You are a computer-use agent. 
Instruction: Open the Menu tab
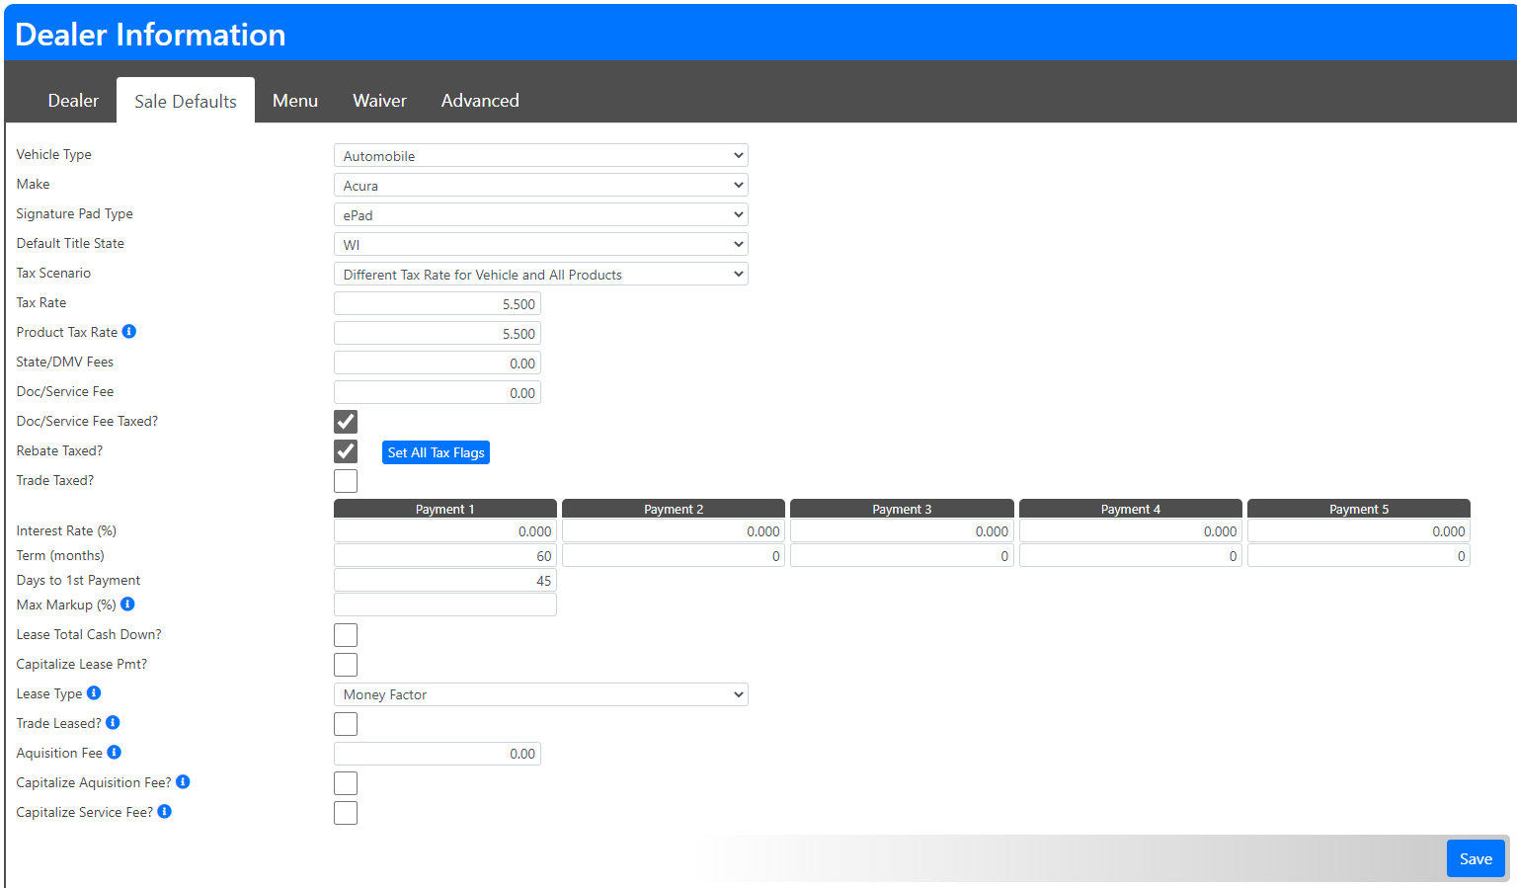tap(295, 101)
